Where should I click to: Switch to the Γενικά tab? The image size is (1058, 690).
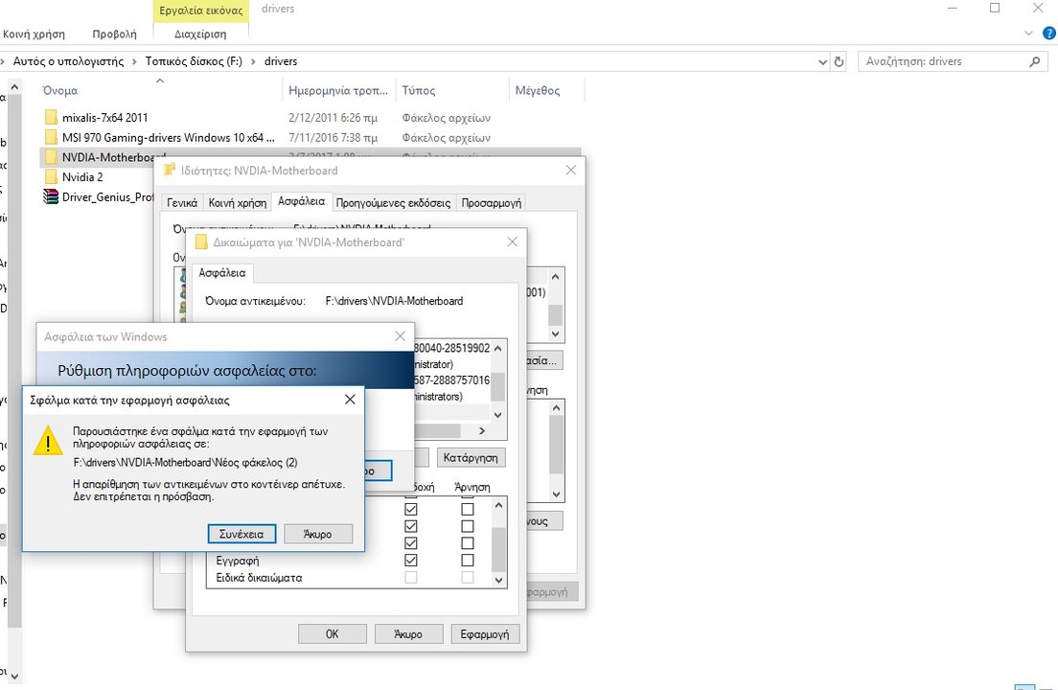click(182, 203)
